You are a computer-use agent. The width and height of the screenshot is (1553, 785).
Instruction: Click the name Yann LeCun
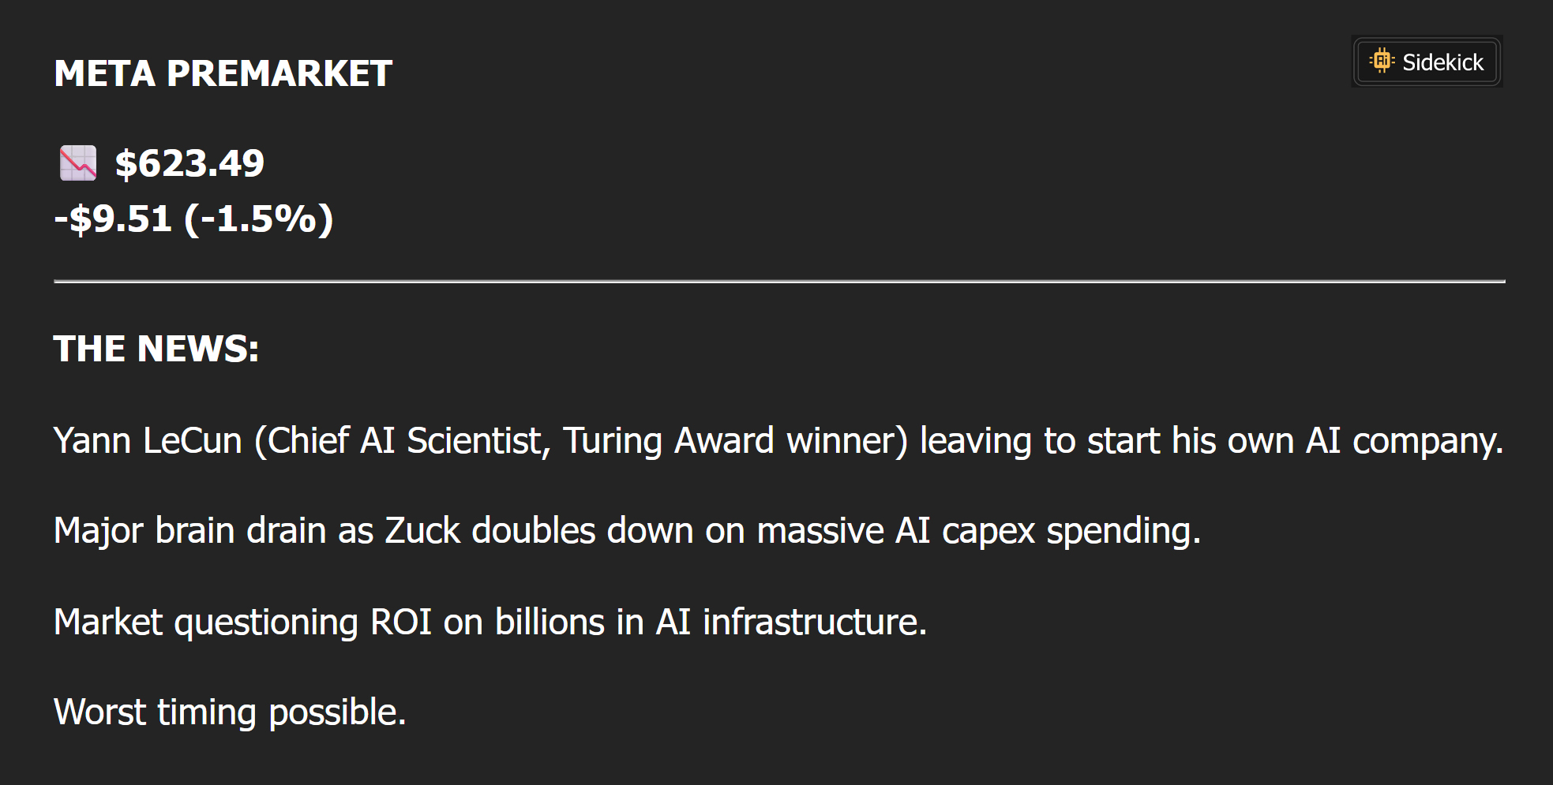point(148,440)
